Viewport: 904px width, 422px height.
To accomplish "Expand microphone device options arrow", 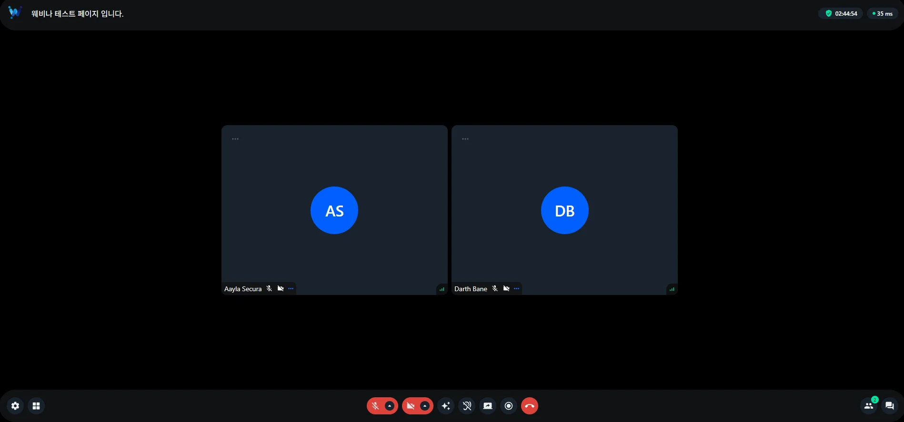I will 390,406.
